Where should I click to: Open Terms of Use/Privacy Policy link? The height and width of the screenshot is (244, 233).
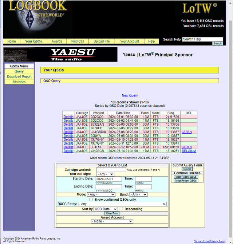[x=210, y=241]
